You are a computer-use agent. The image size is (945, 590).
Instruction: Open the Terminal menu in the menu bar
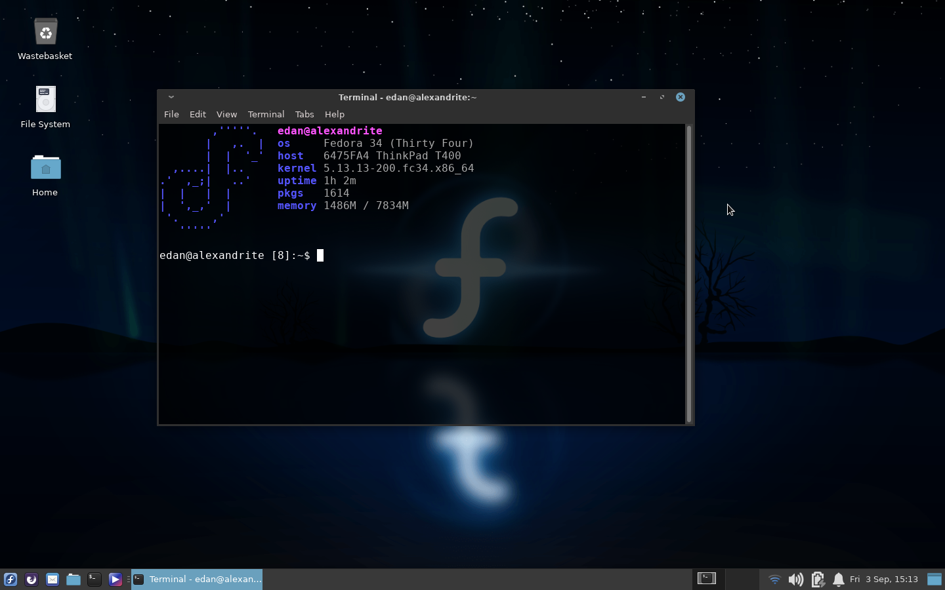tap(266, 114)
